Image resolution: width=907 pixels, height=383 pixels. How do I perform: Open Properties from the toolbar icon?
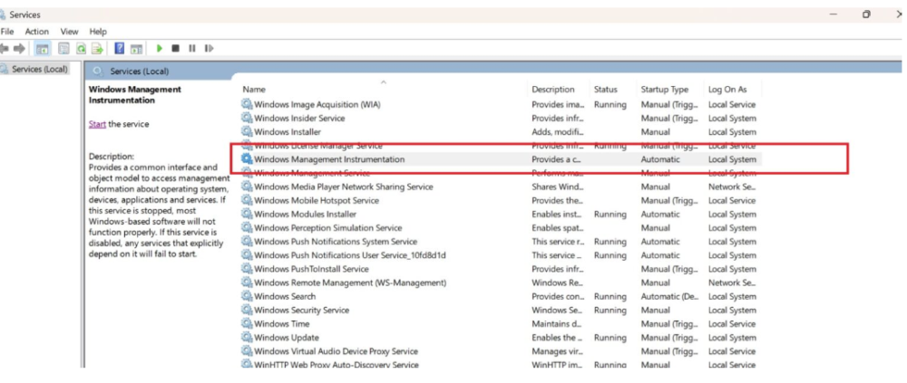point(64,49)
